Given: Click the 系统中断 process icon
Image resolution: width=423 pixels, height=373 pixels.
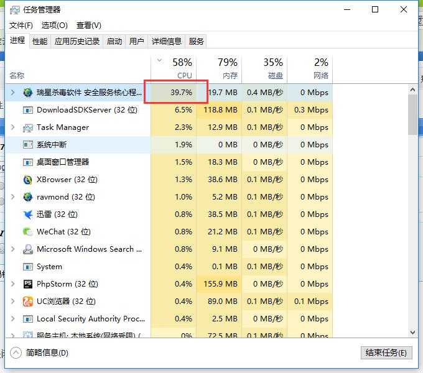Looking at the screenshot, I should [28, 145].
